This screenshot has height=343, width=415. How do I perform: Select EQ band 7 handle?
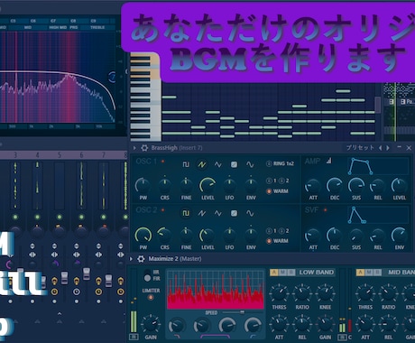[x=112, y=78]
